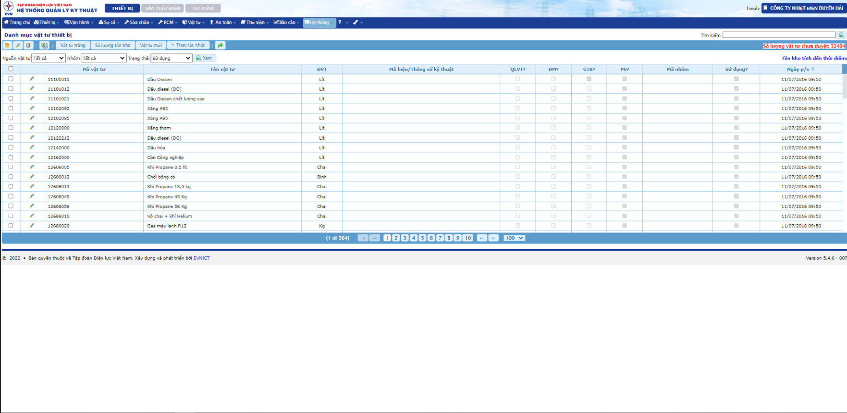The image size is (847, 413).
Task: Click the green share arrow icon
Action: (220, 45)
